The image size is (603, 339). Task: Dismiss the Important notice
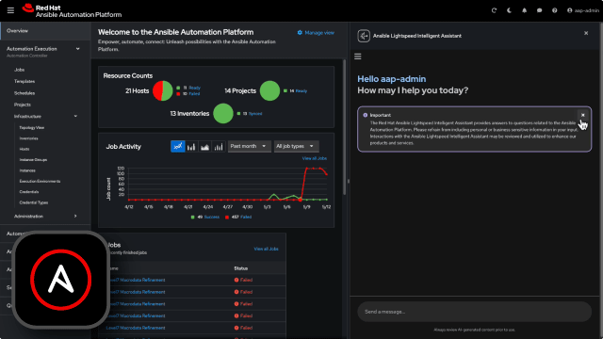pyautogui.click(x=582, y=115)
